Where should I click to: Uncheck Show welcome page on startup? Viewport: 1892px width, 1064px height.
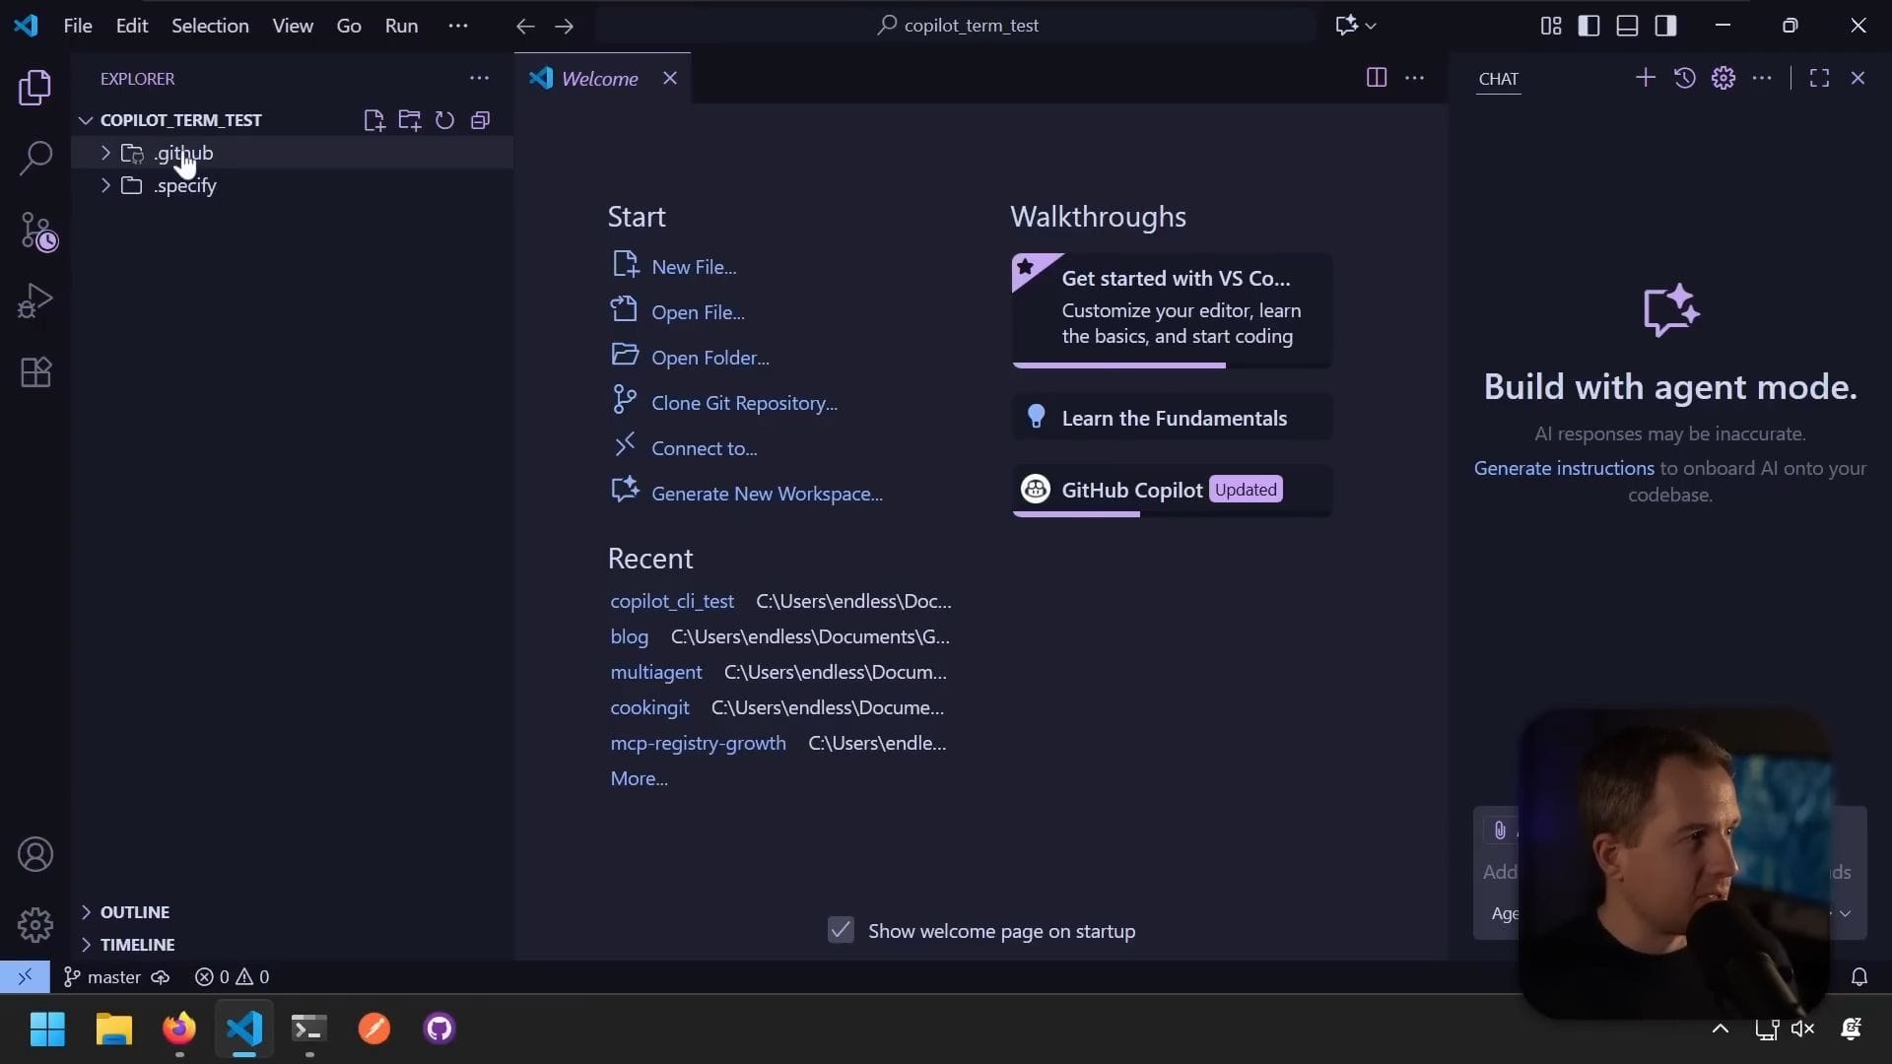coord(841,930)
